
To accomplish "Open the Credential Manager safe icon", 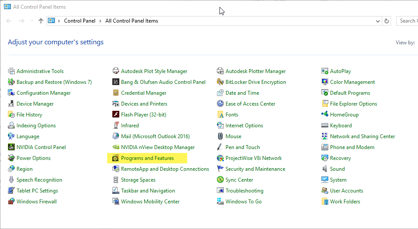I will [x=116, y=93].
